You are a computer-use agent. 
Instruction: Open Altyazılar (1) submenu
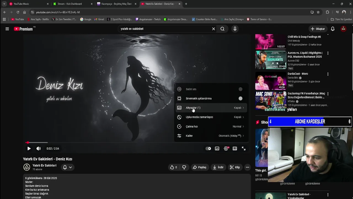click(211, 108)
